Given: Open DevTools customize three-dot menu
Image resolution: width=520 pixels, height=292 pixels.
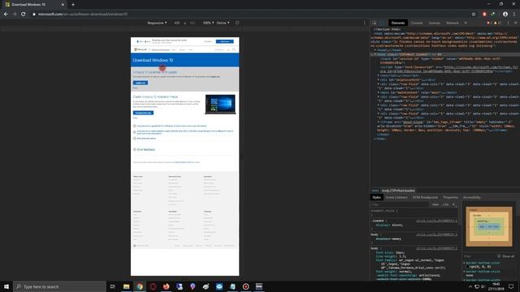Looking at the screenshot, I should (x=508, y=23).
